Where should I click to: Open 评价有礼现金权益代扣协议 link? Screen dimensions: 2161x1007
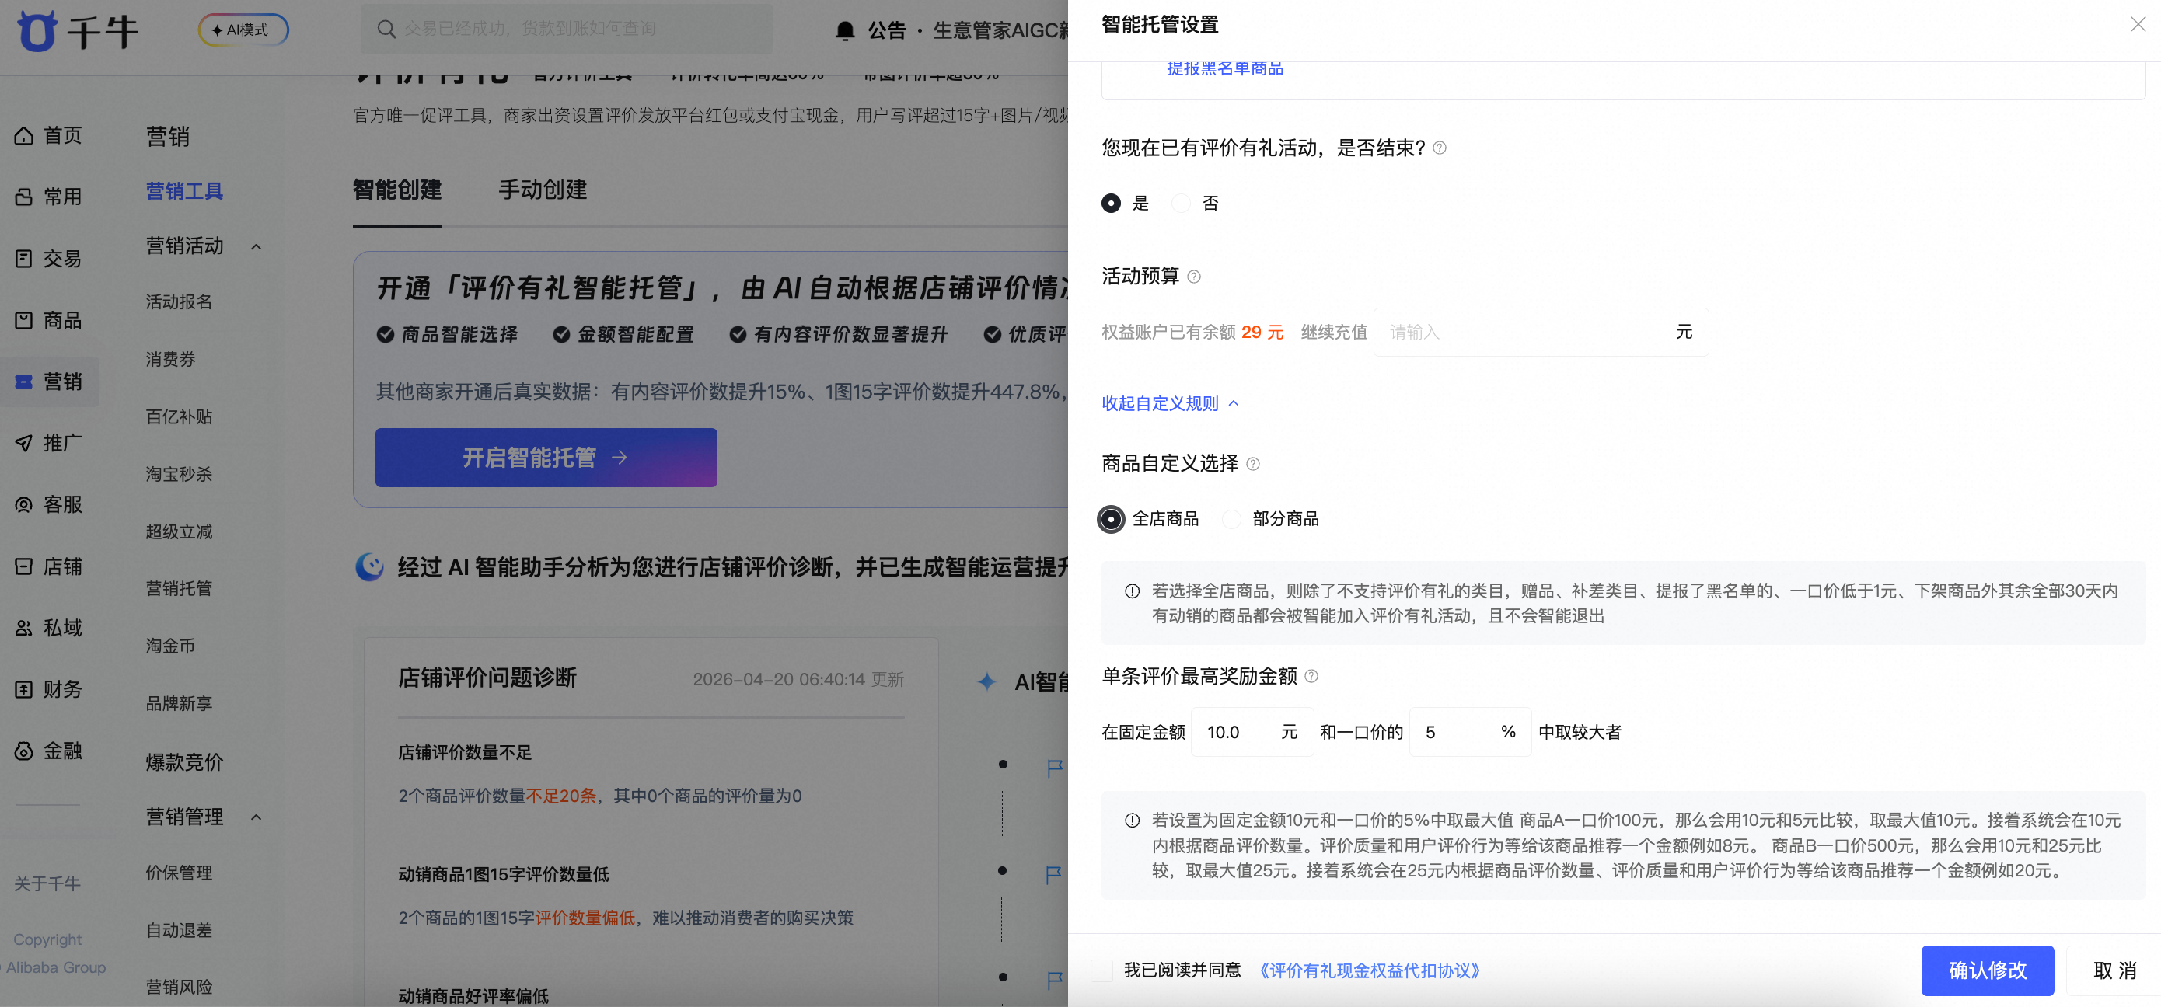pos(1369,971)
